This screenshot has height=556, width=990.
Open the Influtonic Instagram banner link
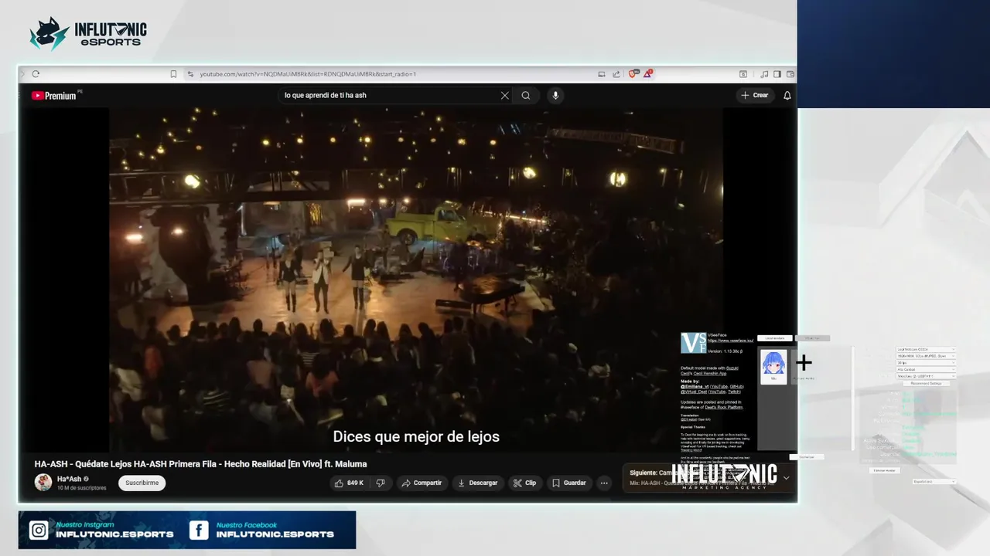101,530
